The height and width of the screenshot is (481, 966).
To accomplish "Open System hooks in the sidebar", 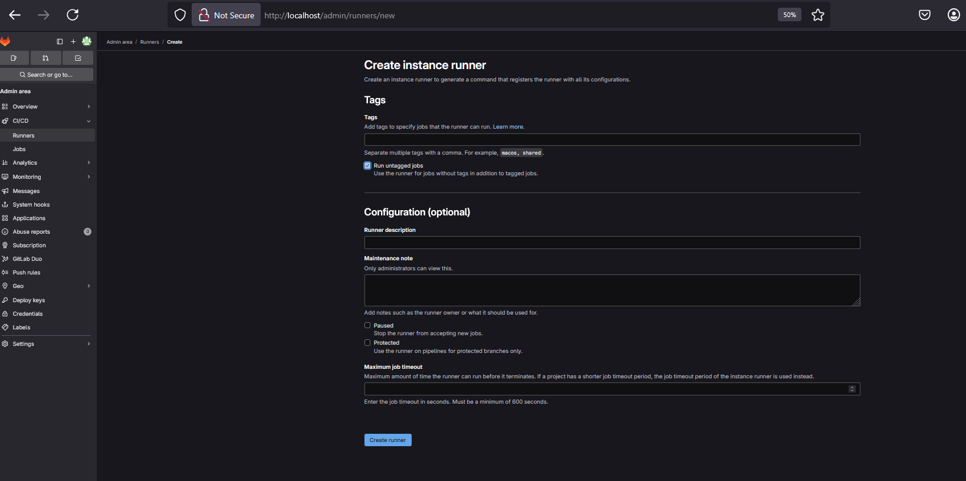I will (x=31, y=205).
